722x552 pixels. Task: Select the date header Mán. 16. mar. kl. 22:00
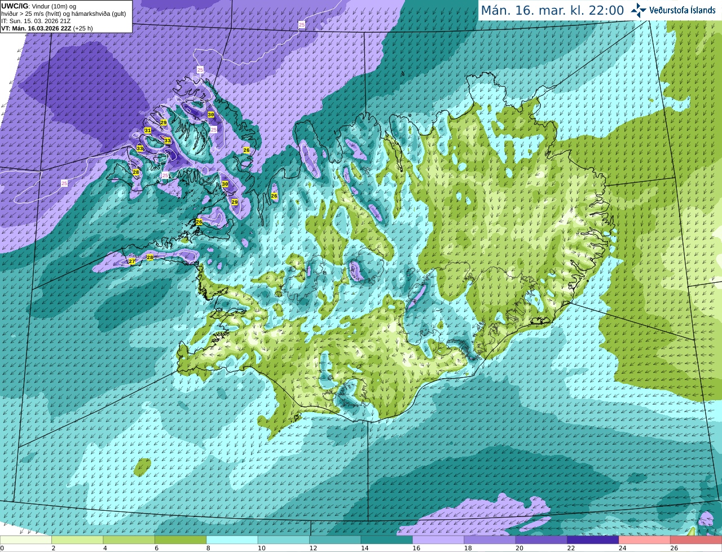(x=552, y=10)
